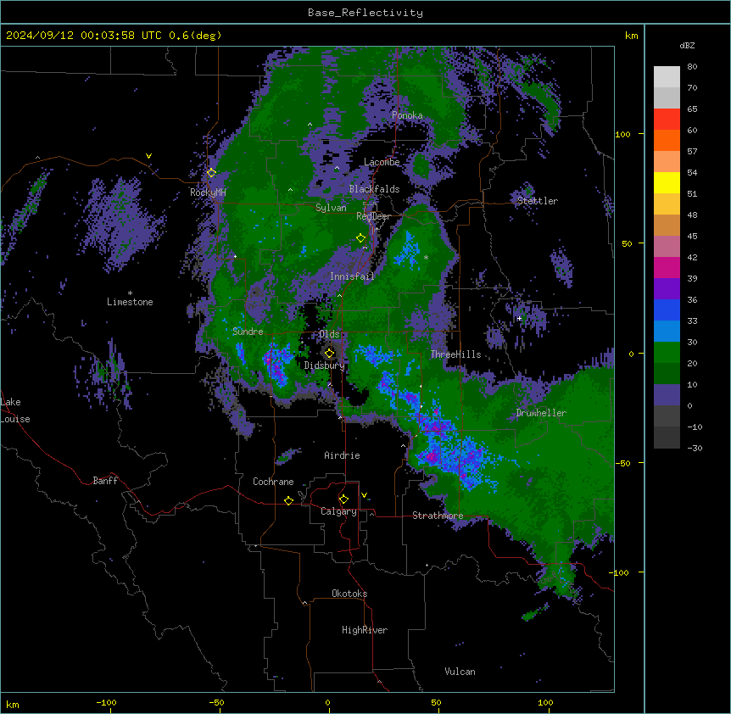Image resolution: width=731 pixels, height=714 pixels.
Task: Select the Blackfalds label
Action: [374, 189]
